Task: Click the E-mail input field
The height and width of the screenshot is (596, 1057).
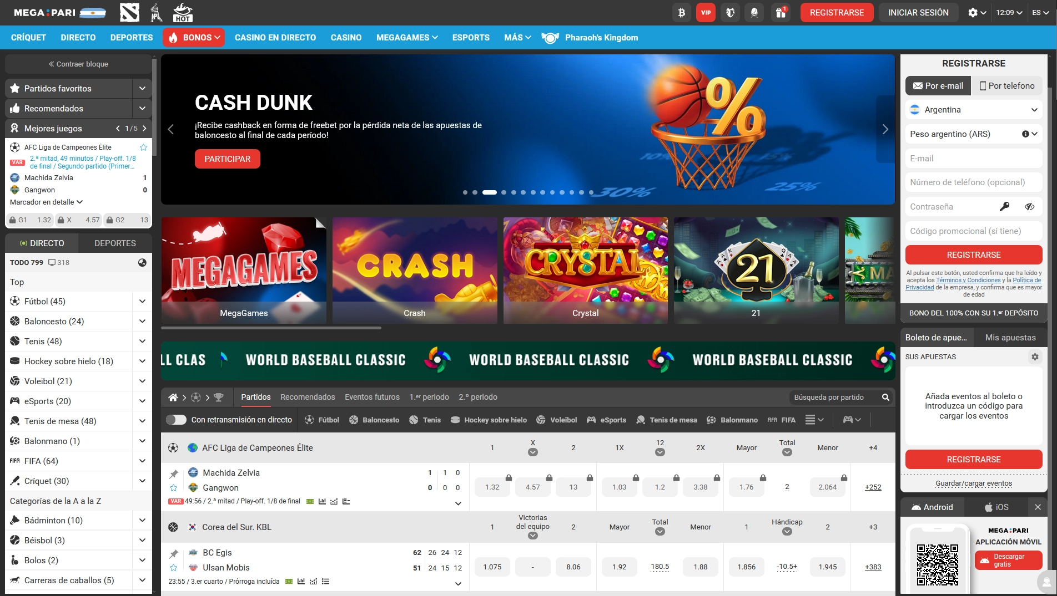Action: coord(974,159)
